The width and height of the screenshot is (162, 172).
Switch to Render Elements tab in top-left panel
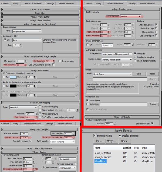pos(66,4)
